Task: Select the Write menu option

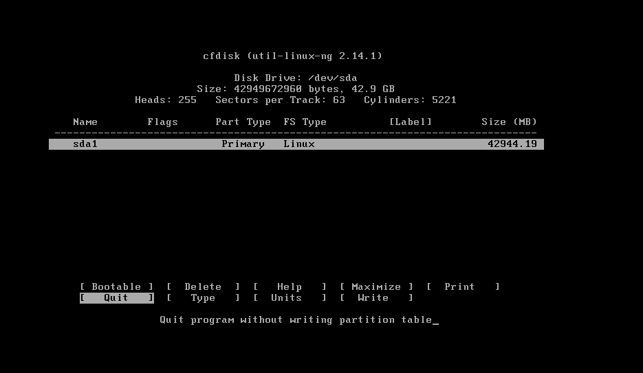Action: click(x=376, y=297)
